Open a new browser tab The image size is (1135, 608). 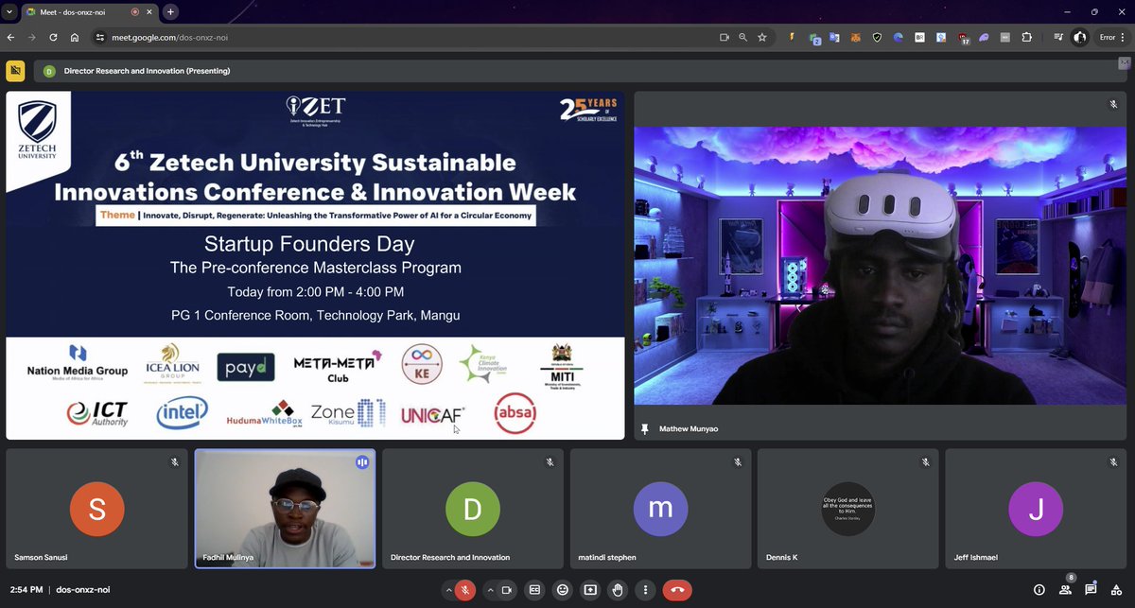click(x=170, y=12)
